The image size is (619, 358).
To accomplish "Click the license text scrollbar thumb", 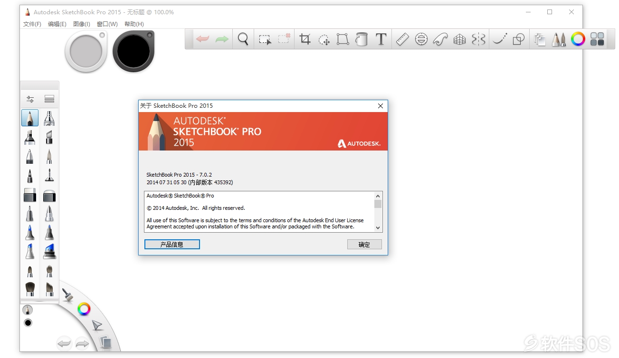I will 378,204.
